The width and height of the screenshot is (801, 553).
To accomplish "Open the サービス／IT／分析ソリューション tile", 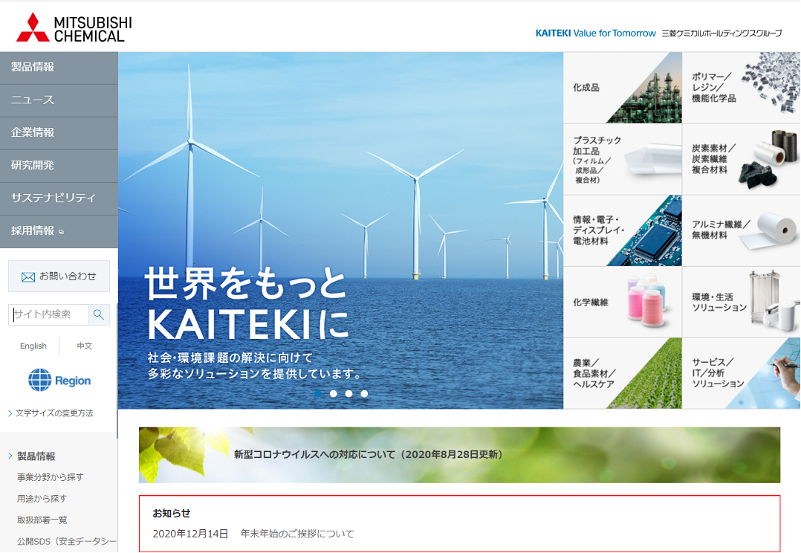I will pos(742,373).
